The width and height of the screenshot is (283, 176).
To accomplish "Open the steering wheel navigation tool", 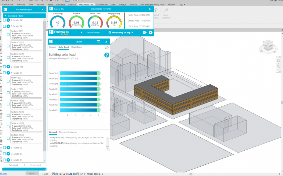I will click(x=278, y=60).
